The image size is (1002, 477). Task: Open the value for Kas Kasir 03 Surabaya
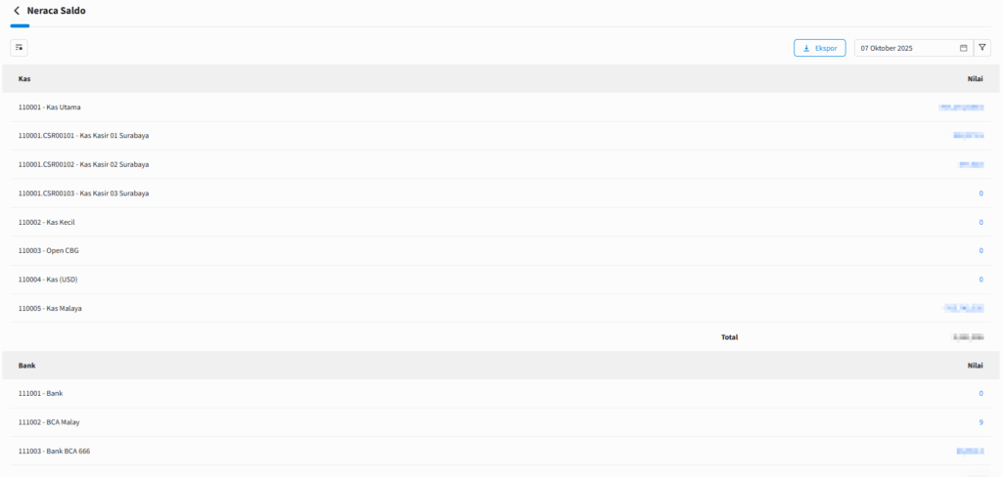tap(980, 194)
